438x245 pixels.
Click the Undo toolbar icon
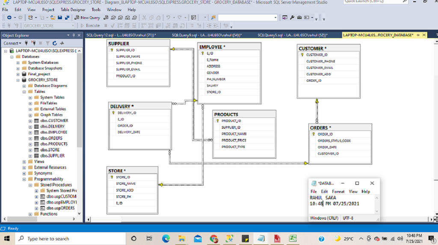(168, 18)
